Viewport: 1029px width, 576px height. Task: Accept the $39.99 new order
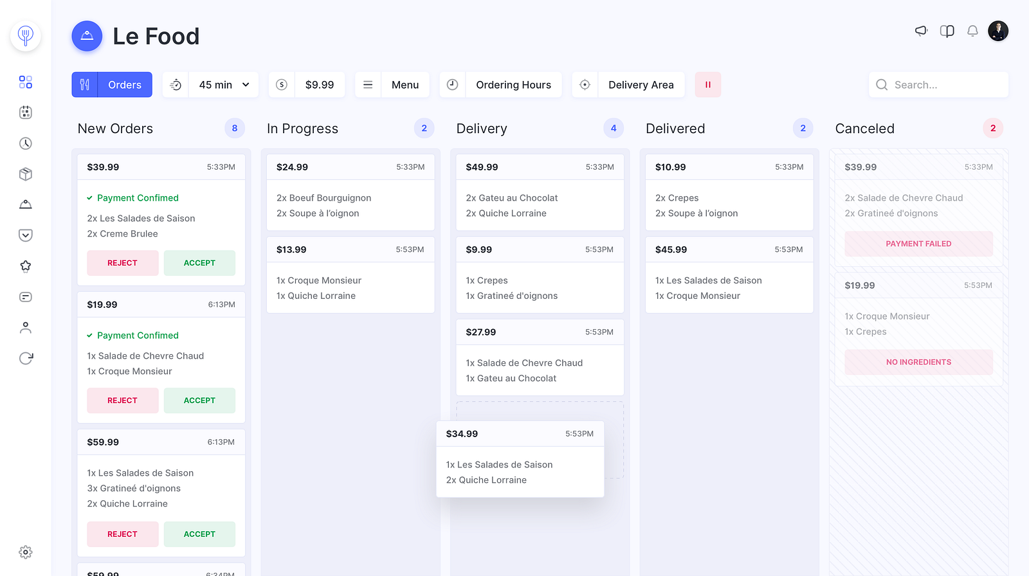(x=199, y=263)
